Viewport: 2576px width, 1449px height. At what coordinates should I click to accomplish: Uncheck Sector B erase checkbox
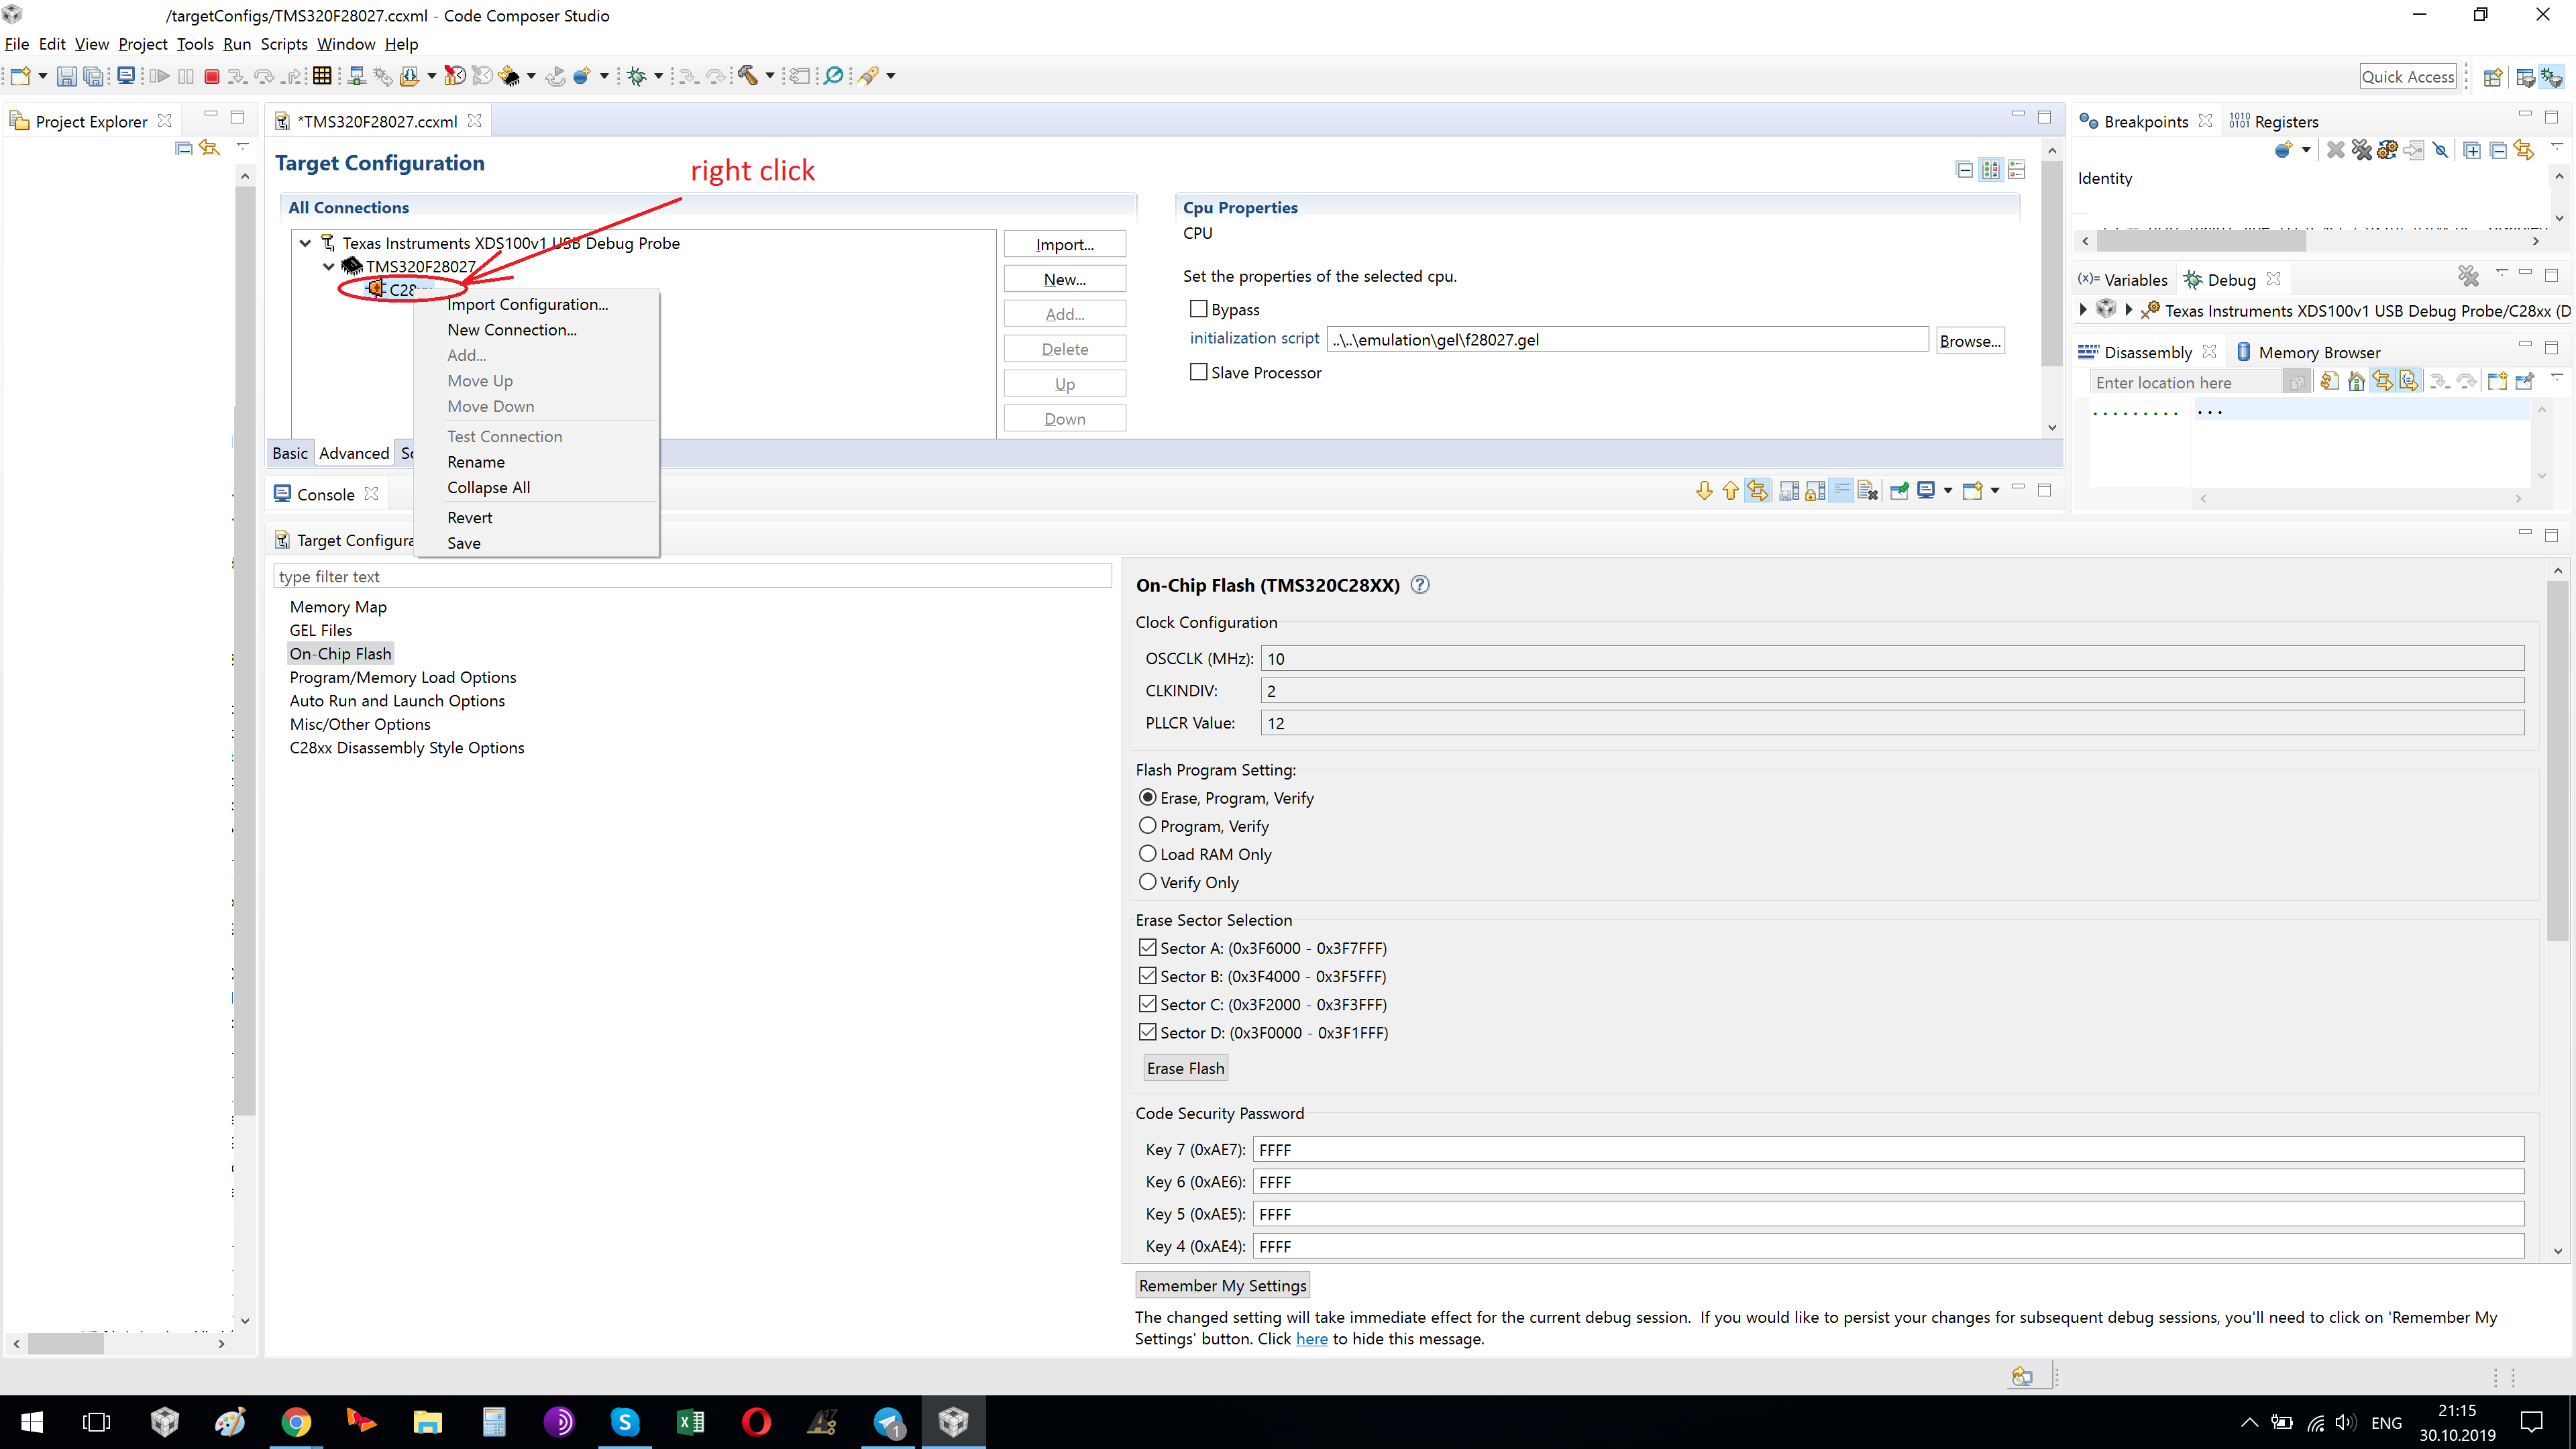[1148, 975]
